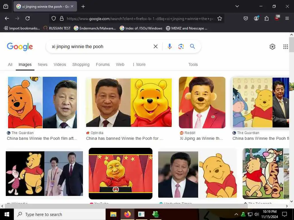Viewport: 294px width, 220px height.
Task: Expand the More search filters menu
Action: (x=139, y=64)
